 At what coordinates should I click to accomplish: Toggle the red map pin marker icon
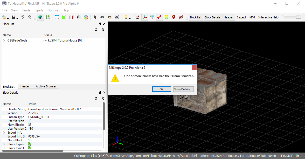[x=174, y=17]
